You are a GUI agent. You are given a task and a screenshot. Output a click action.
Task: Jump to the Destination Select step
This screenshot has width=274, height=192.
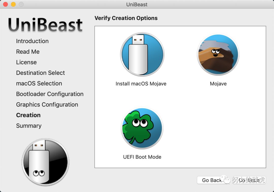click(x=41, y=73)
